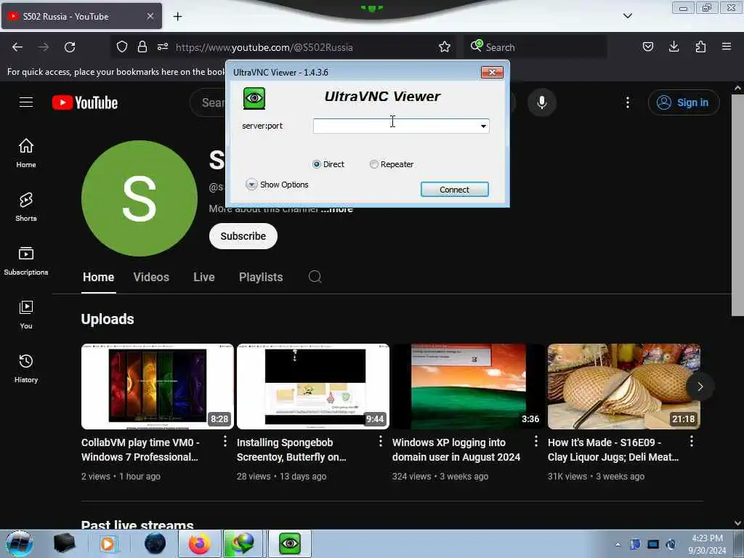
Task: Open Firefox downloads panel
Action: point(674,47)
